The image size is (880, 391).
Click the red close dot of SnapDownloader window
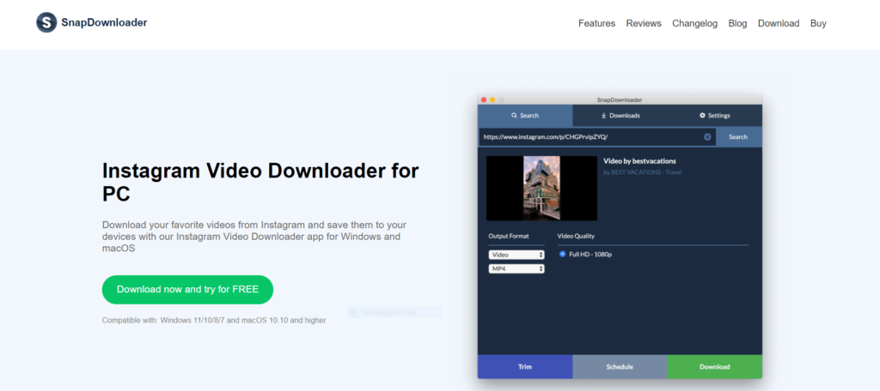[x=484, y=99]
